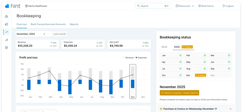Open Bank Transactions and Accounts tab
The height and width of the screenshot is (112, 242).
(48, 24)
